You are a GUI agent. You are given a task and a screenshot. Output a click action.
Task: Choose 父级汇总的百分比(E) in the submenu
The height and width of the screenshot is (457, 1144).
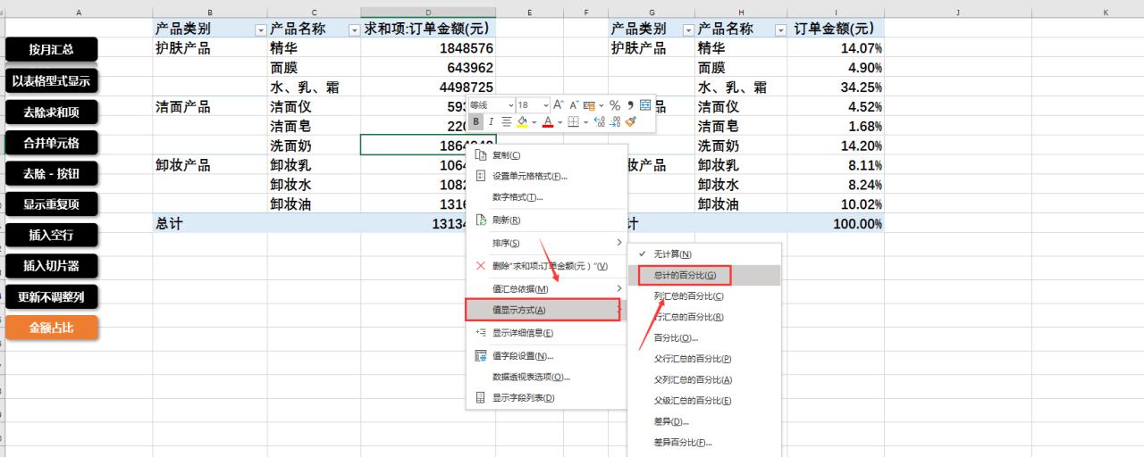click(x=704, y=401)
